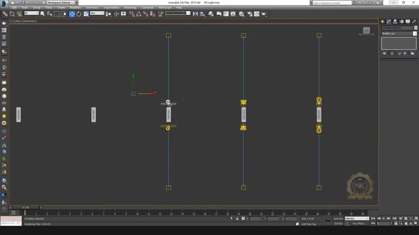
Task: Switch to the Utilities command panel tab
Action: tap(414, 22)
